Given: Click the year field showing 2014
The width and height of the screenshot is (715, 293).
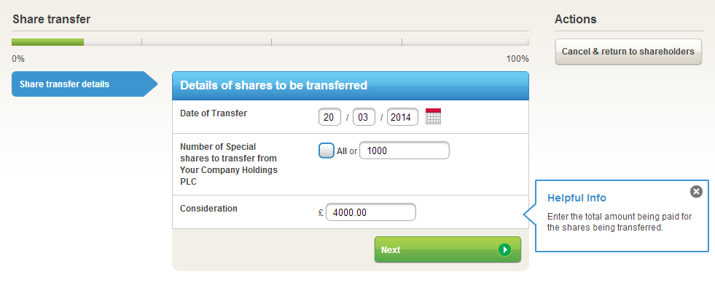Looking at the screenshot, I should pyautogui.click(x=402, y=116).
